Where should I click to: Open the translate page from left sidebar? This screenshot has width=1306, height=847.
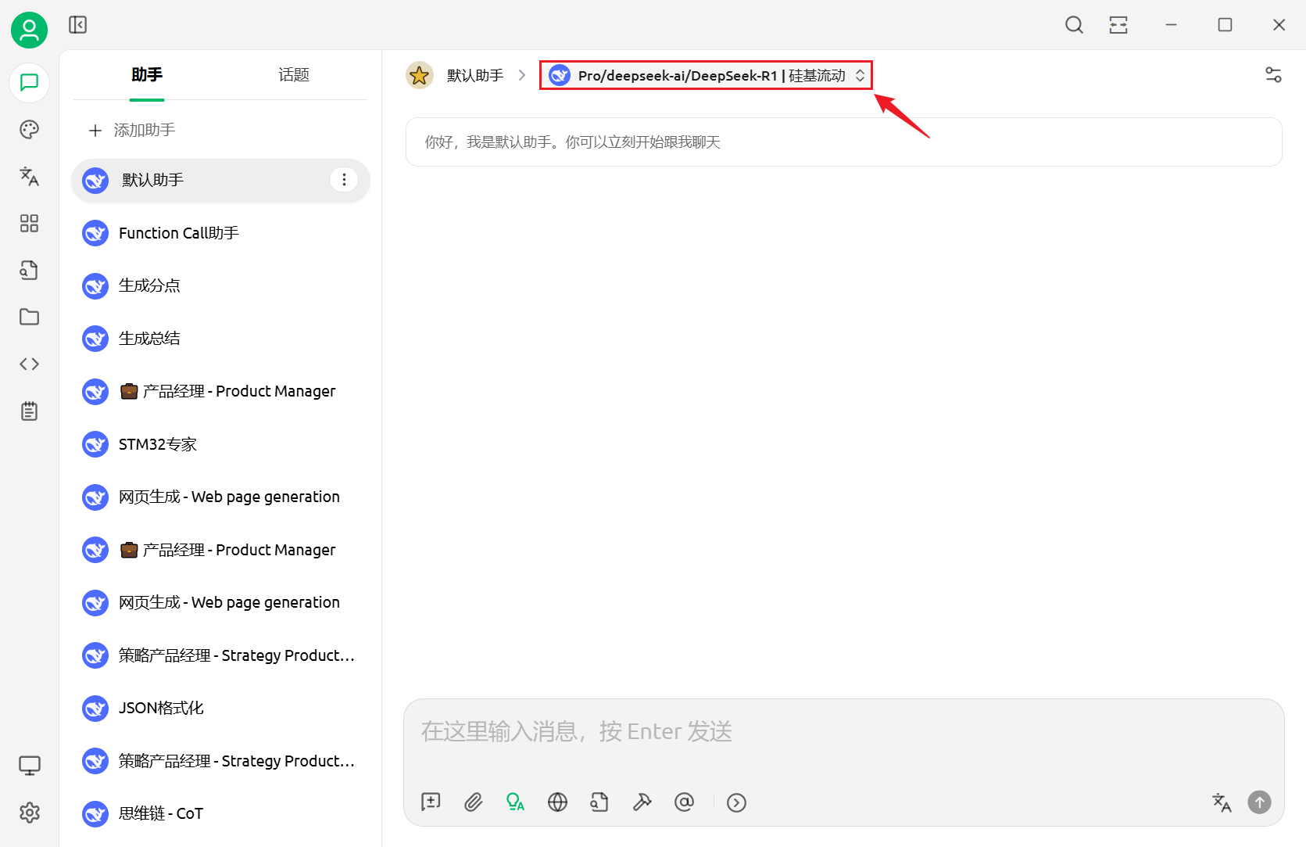(29, 177)
